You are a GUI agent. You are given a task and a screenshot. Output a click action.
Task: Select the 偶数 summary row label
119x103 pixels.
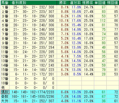(x=5, y=92)
